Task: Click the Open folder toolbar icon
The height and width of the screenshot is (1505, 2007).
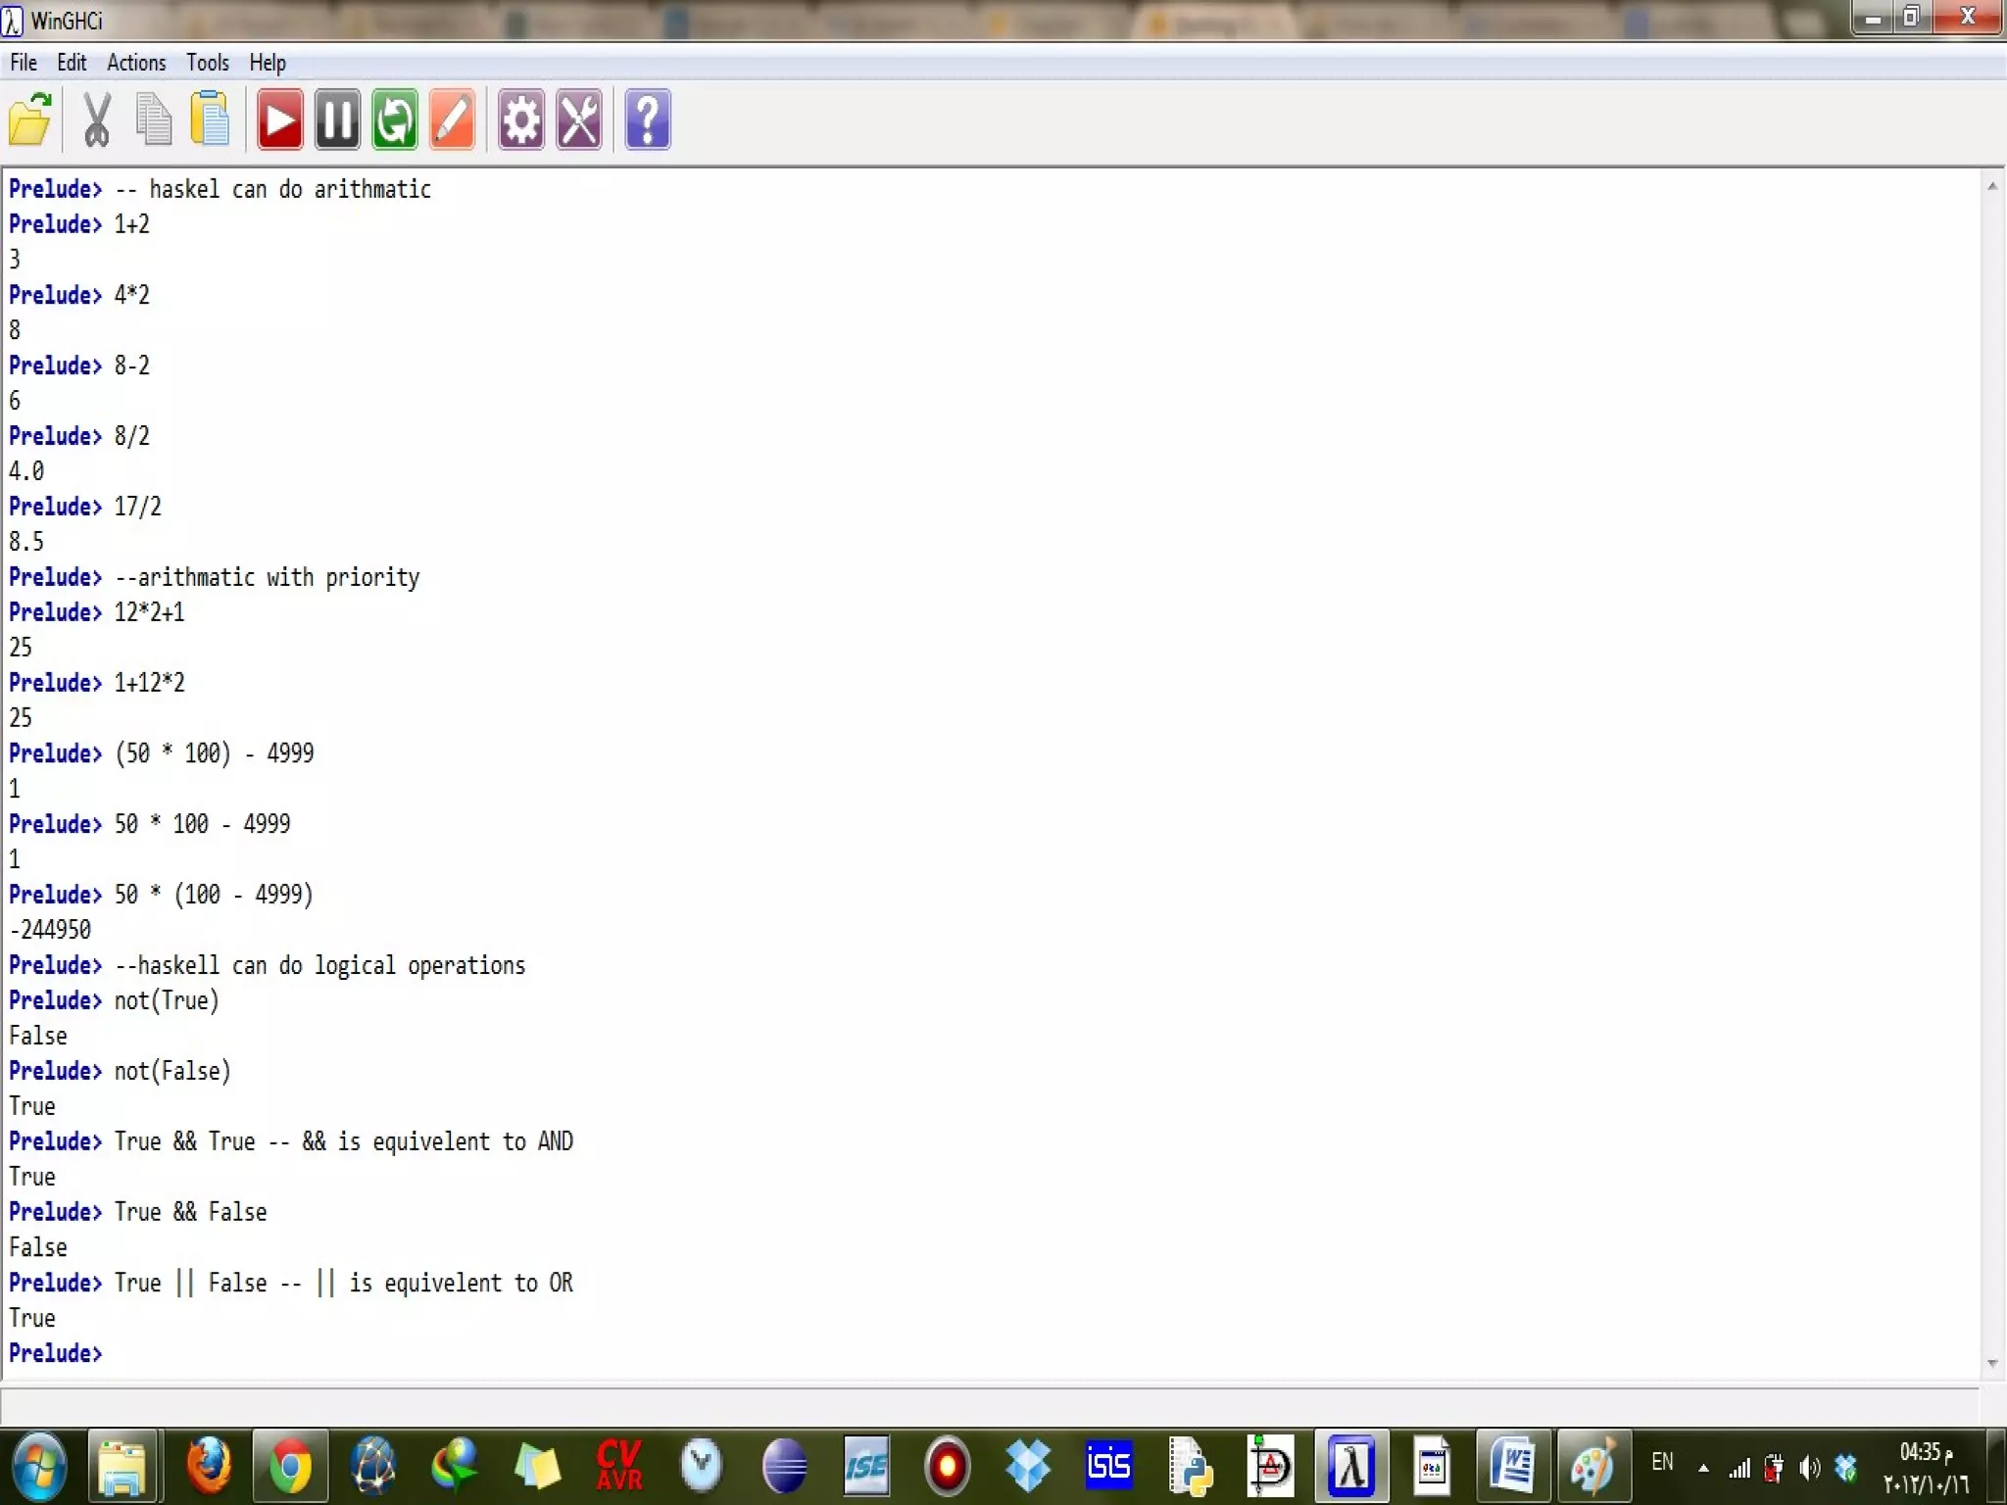Action: coord(30,120)
